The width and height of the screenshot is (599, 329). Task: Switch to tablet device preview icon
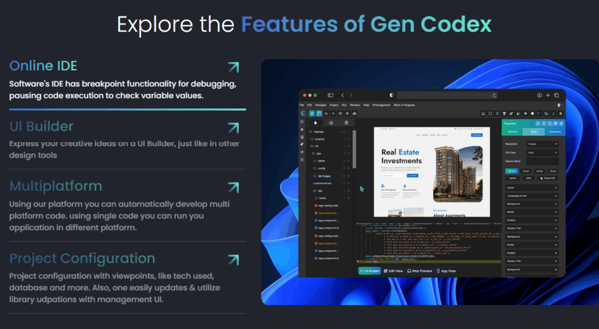[x=490, y=114]
